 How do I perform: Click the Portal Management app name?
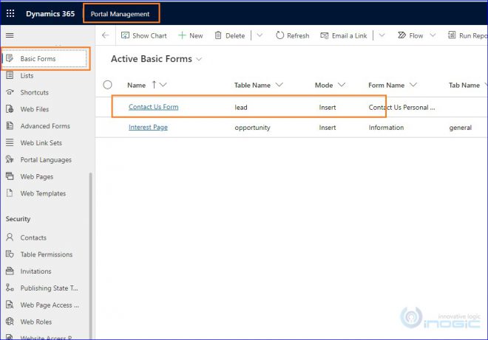click(120, 13)
